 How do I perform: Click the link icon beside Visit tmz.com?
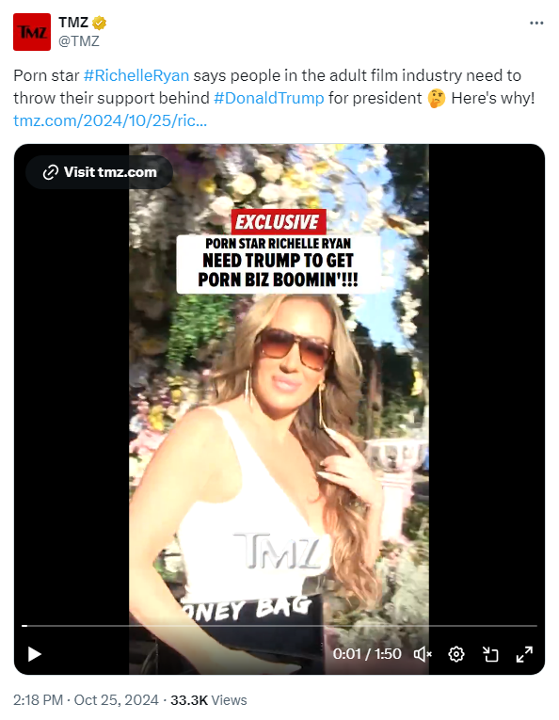[x=51, y=172]
